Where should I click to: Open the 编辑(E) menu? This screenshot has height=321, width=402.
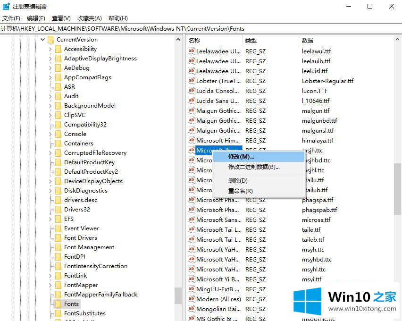point(36,18)
